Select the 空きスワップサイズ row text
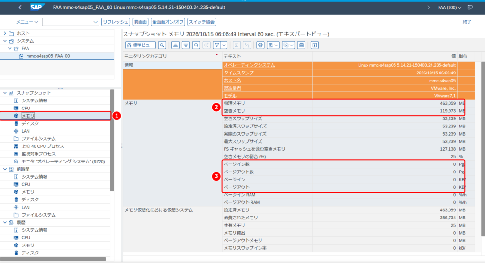The height and width of the screenshot is (263, 485). coord(243,118)
